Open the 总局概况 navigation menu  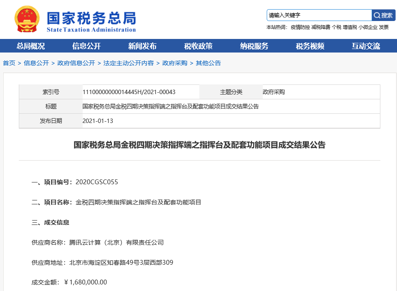pyautogui.click(x=31, y=46)
